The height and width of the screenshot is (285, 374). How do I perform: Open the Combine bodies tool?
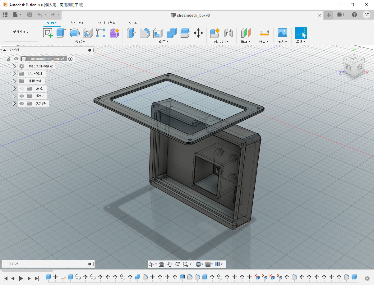tap(172, 33)
